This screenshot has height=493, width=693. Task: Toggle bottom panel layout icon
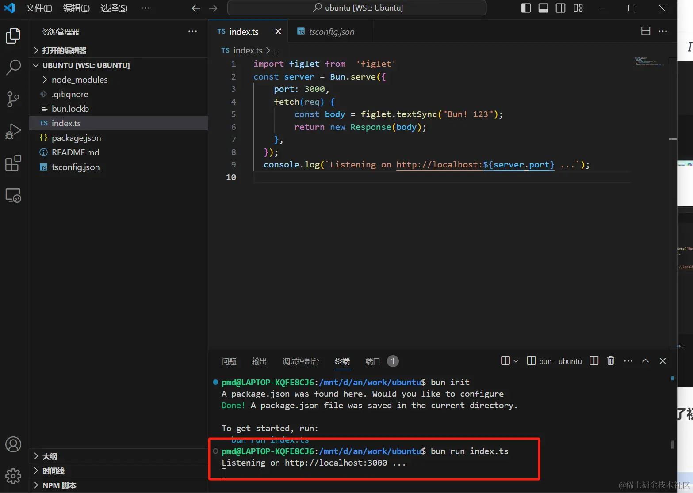[x=543, y=8]
